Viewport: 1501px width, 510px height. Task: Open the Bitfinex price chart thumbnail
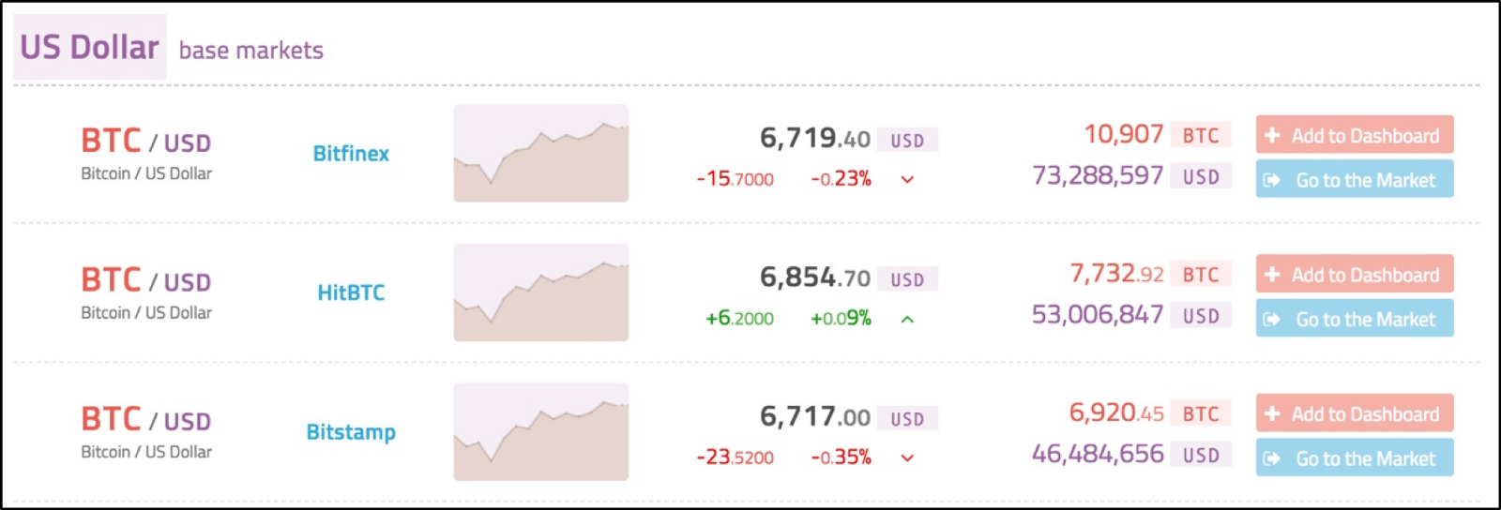540,153
